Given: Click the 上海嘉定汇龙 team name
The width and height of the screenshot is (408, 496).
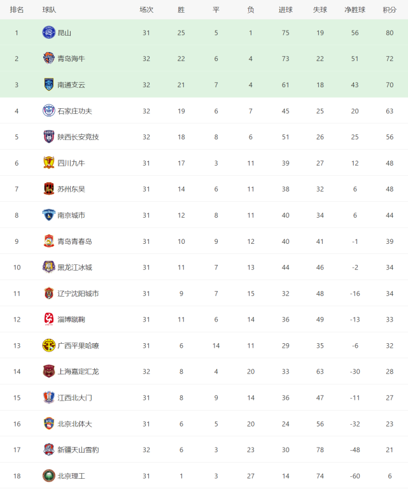Looking at the screenshot, I should pyautogui.click(x=78, y=371).
